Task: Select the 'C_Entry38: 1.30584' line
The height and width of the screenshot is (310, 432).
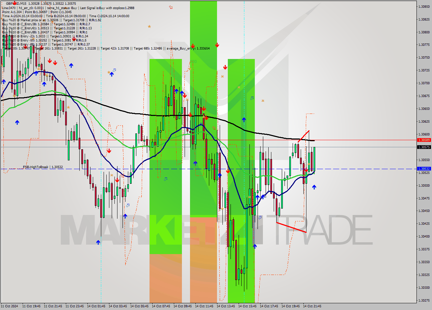Action: (46, 24)
